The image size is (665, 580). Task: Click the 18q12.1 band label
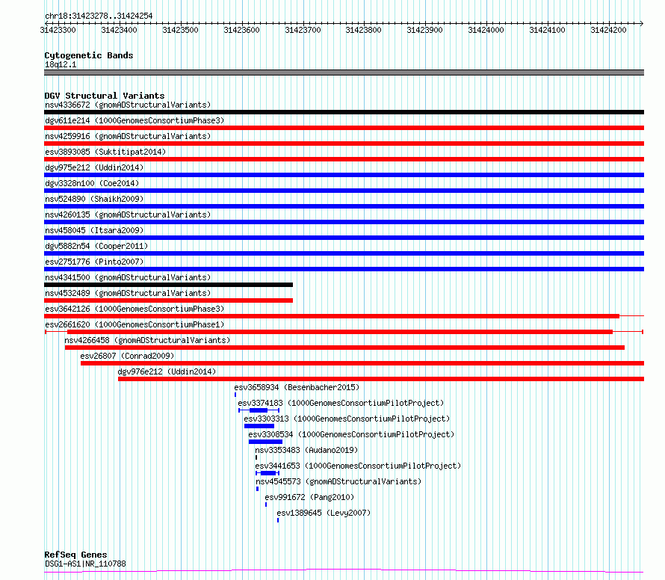(x=61, y=64)
